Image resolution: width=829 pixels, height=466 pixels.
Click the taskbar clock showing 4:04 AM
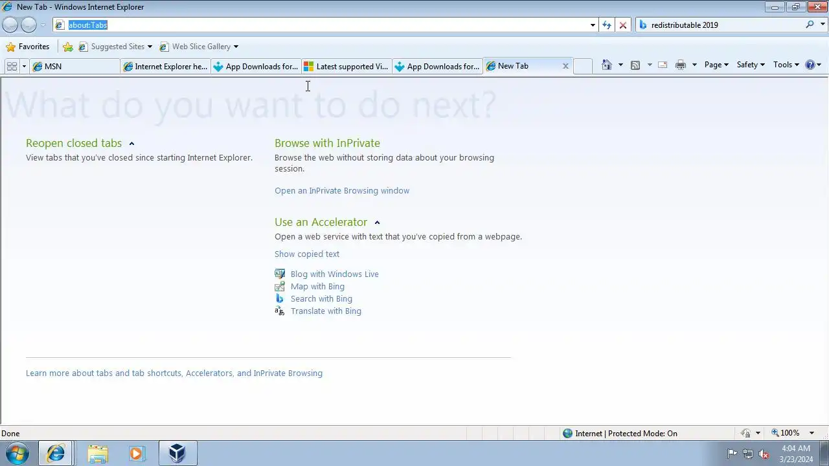(x=796, y=454)
